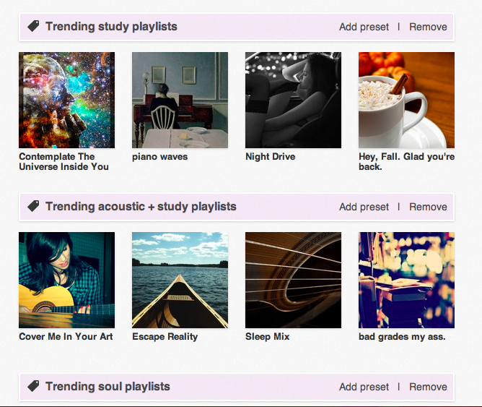Remove the Trending soul playlists section

[x=428, y=387]
